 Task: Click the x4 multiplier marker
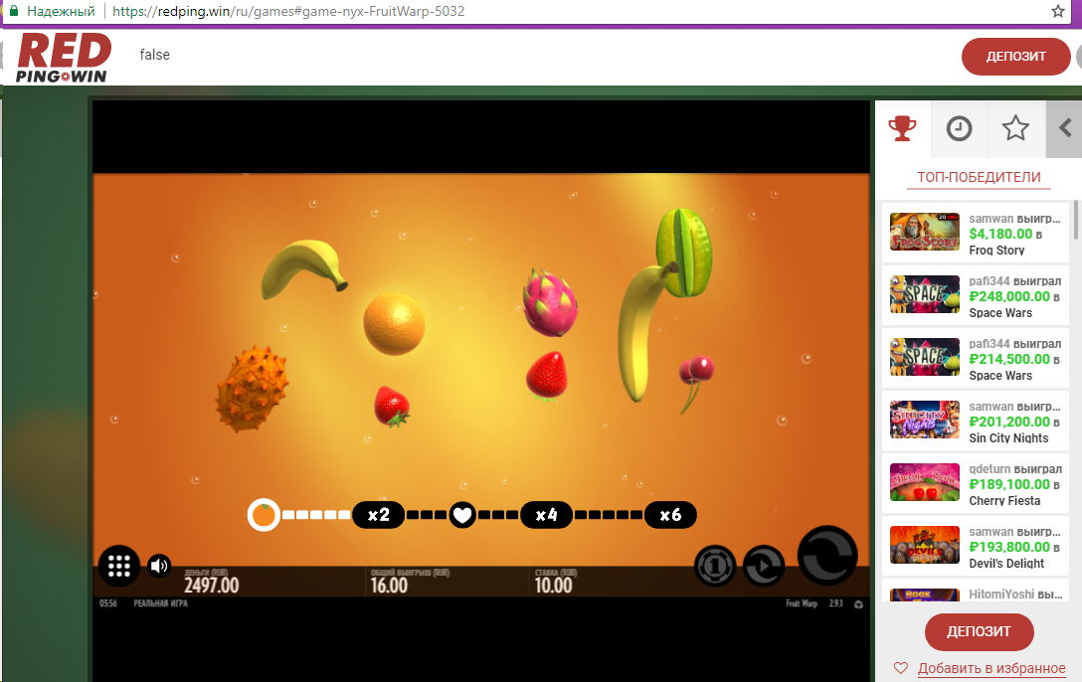(546, 515)
